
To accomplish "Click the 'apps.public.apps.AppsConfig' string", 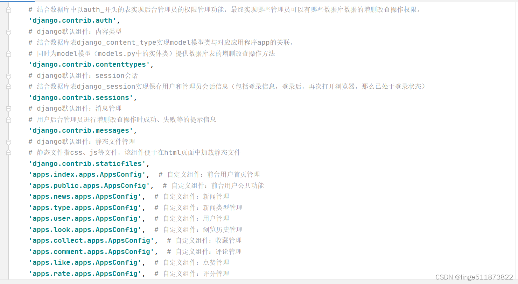I will click(89, 186).
